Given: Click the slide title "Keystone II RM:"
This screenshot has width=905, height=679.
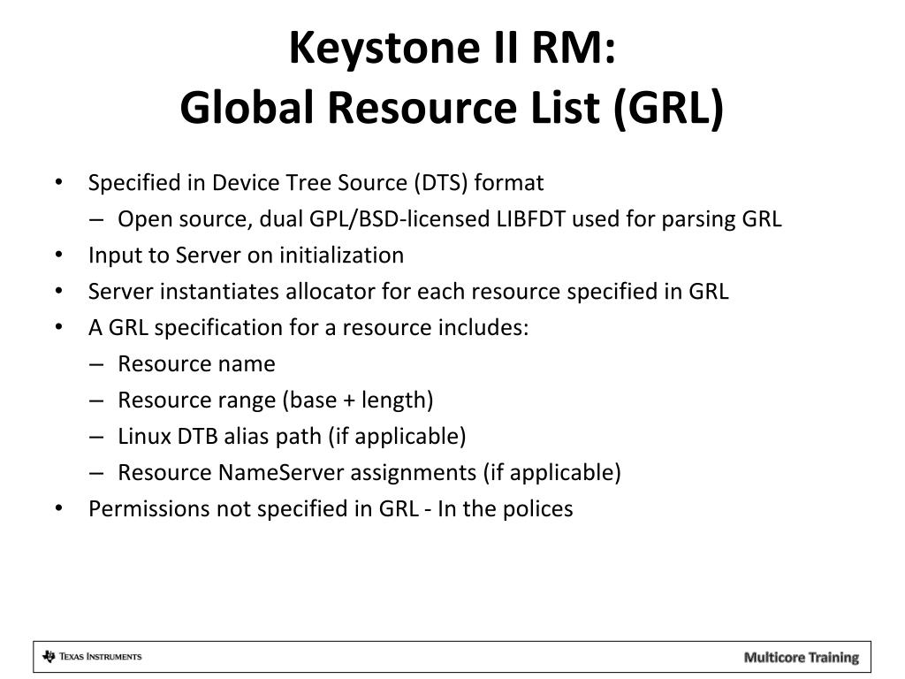Looking at the screenshot, I should point(452,48).
